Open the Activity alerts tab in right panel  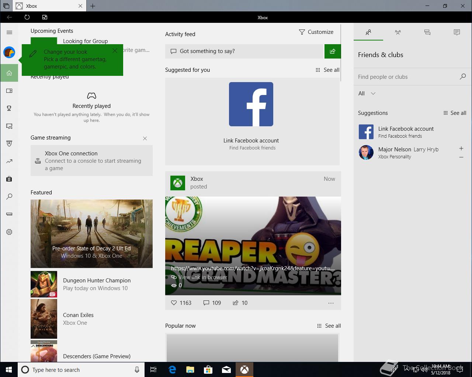click(457, 32)
